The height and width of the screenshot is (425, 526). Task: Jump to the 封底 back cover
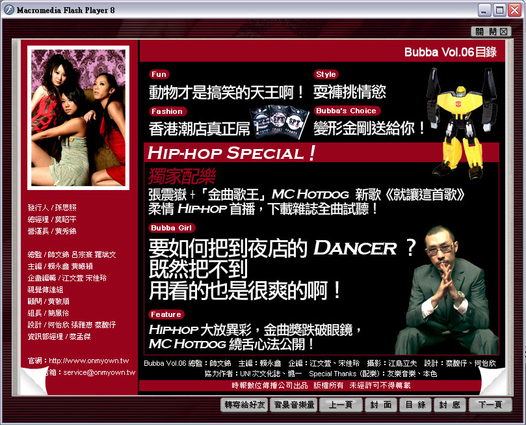[x=449, y=405]
